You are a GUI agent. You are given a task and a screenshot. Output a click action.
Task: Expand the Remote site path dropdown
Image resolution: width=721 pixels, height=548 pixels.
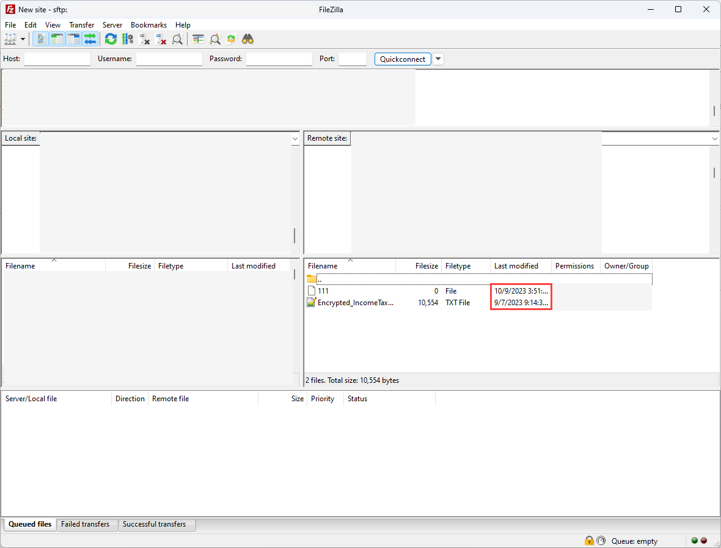(x=714, y=138)
